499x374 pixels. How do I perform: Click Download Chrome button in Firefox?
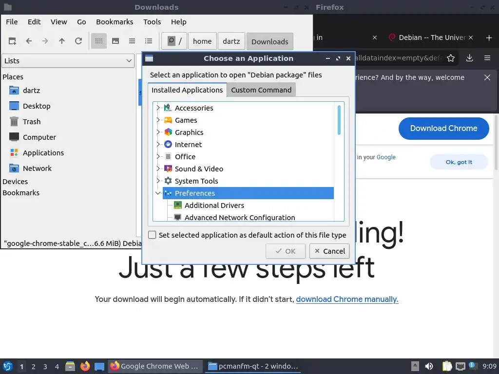[443, 129]
